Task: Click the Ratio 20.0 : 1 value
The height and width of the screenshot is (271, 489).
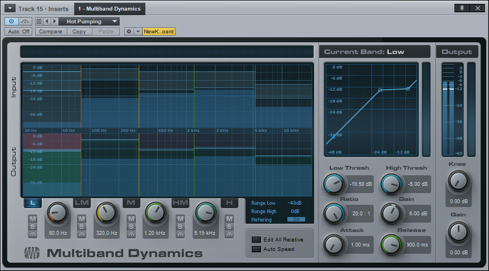Action: point(361,214)
